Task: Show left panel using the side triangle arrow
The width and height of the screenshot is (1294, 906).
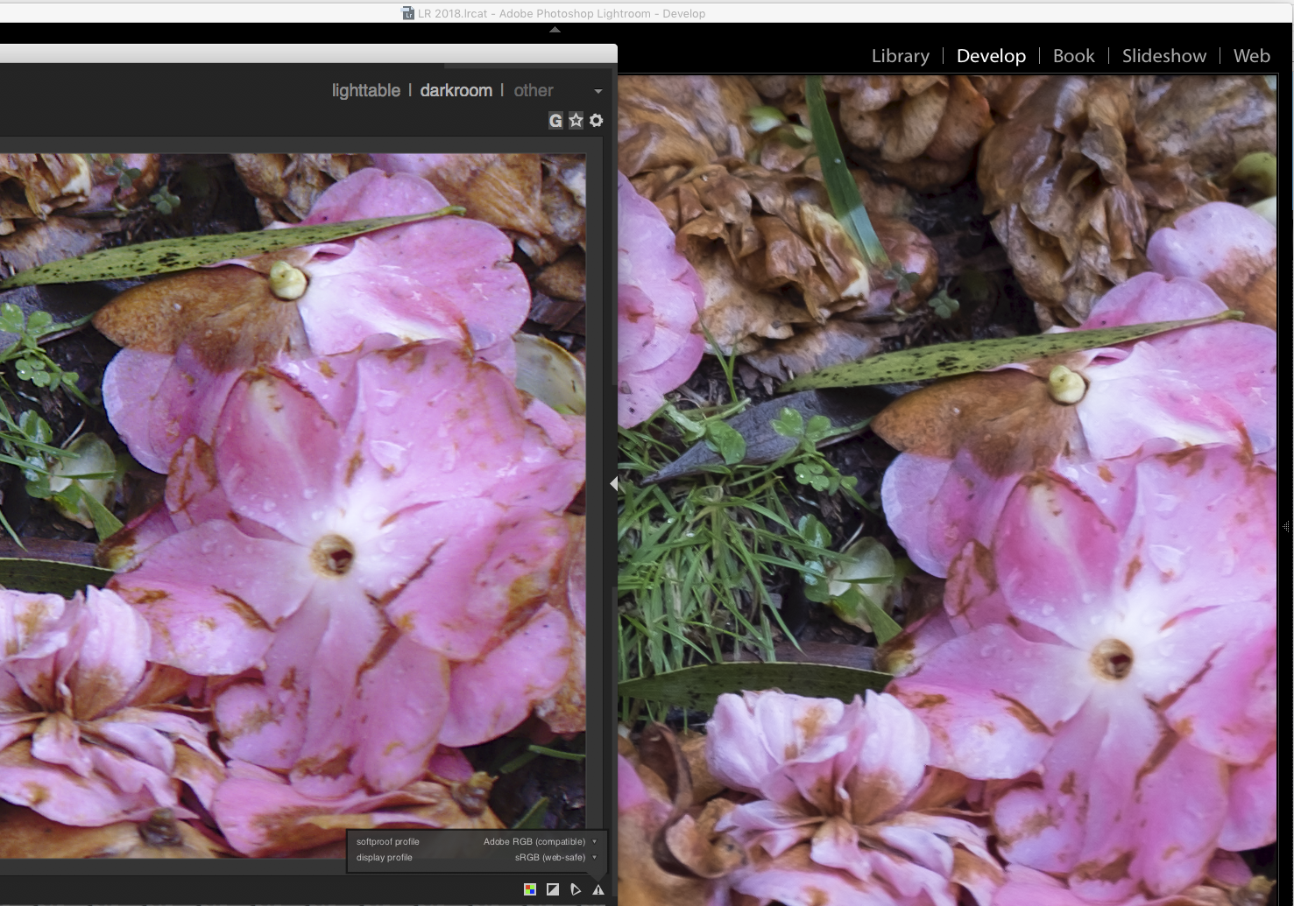Action: point(614,484)
